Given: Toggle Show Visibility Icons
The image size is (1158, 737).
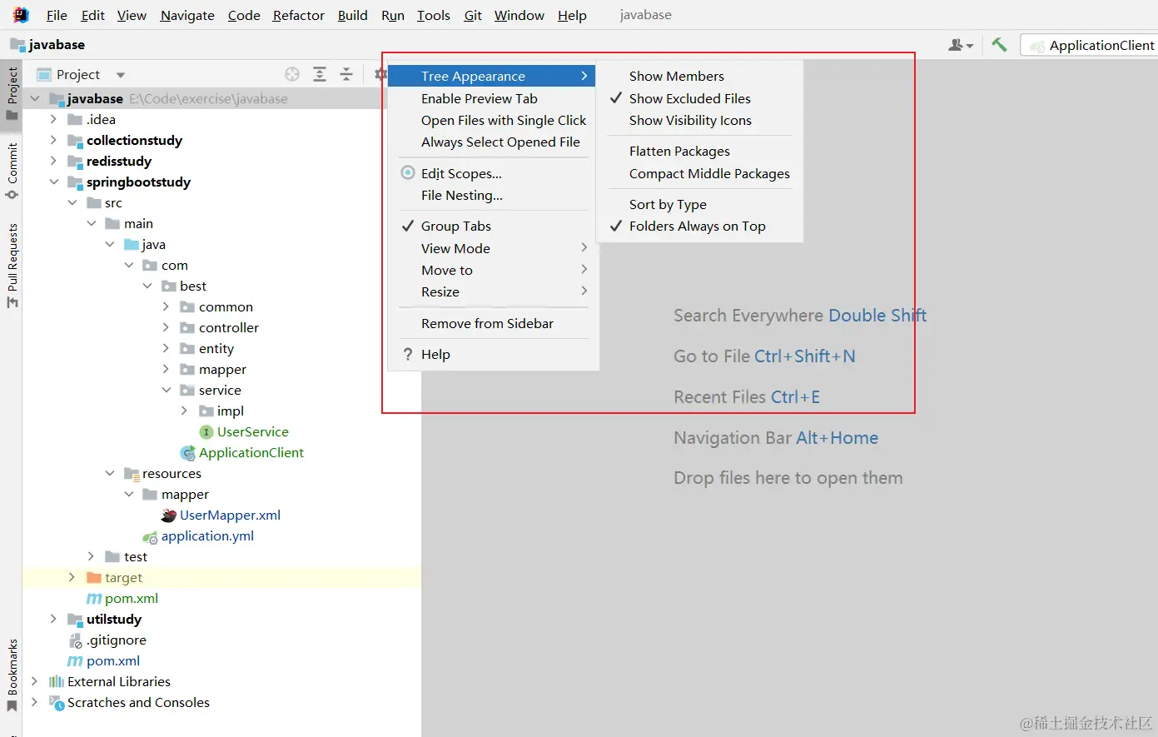Looking at the screenshot, I should click(x=699, y=120).
